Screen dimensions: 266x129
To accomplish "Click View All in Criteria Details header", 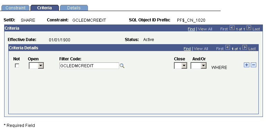I will pyautogui.click(x=201, y=49).
